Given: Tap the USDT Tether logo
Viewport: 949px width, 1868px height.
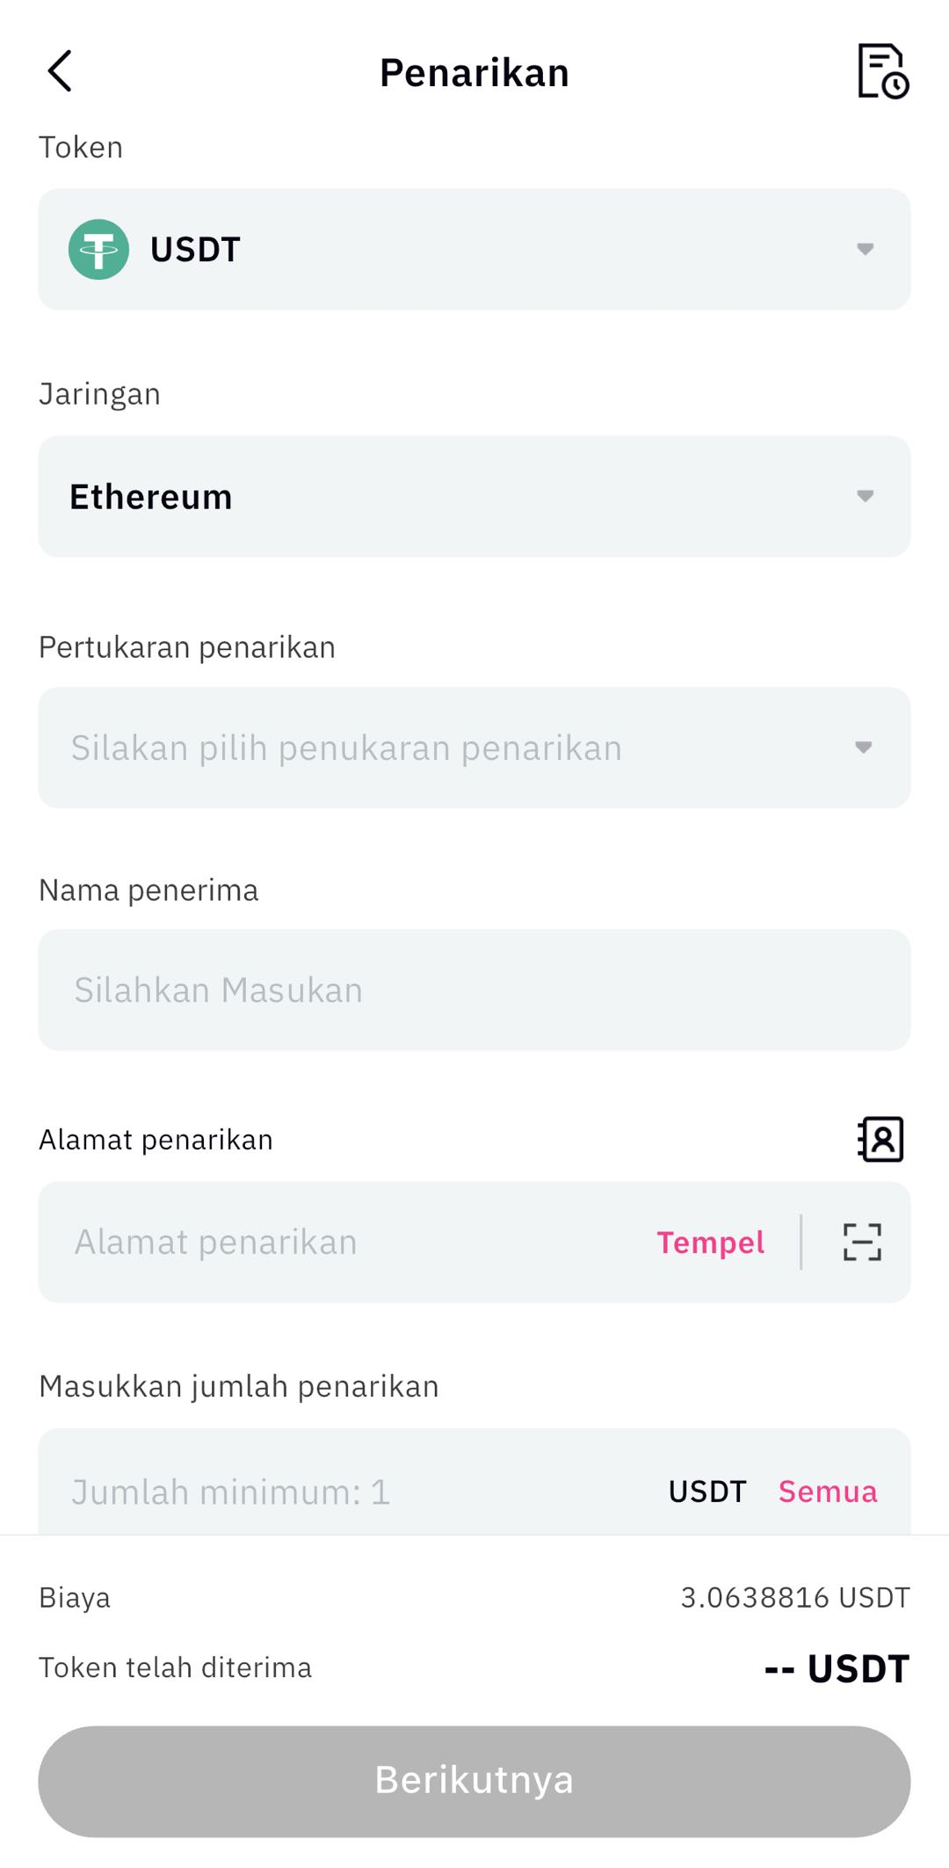Looking at the screenshot, I should 98,250.
